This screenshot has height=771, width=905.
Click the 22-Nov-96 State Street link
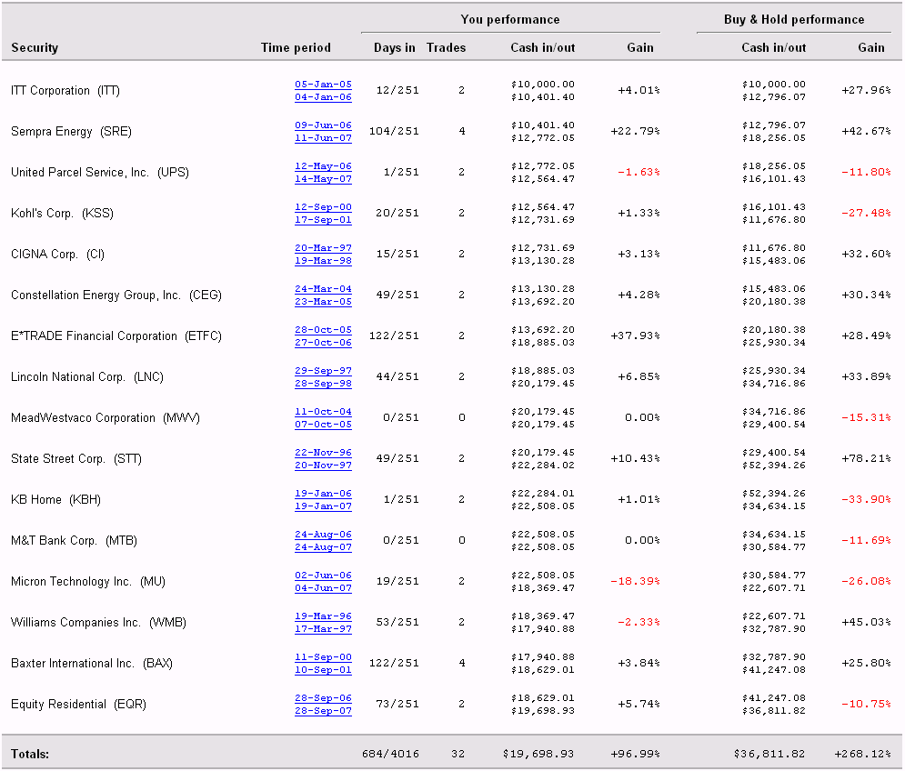pos(323,453)
